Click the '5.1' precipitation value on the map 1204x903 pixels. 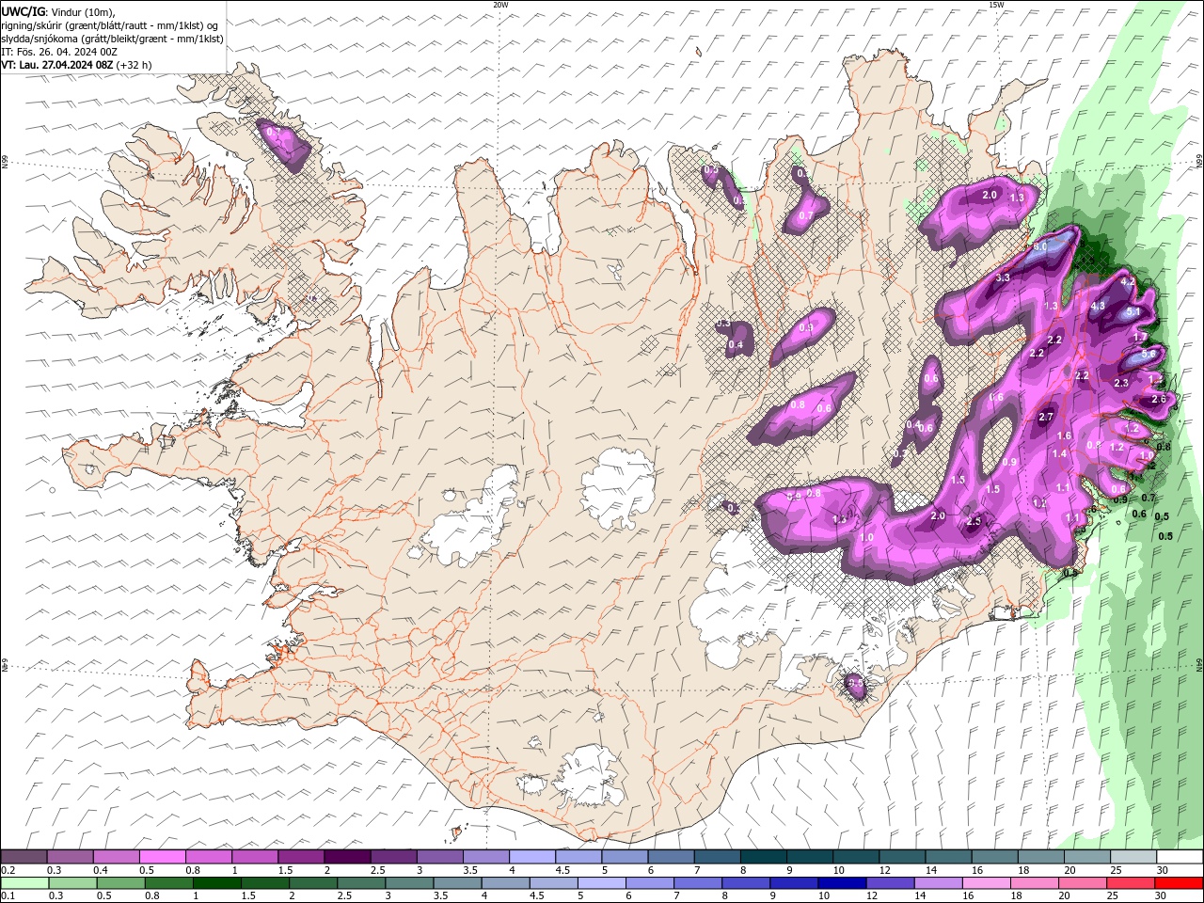click(1133, 312)
